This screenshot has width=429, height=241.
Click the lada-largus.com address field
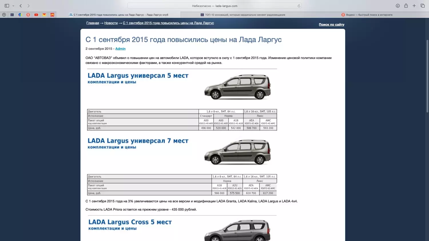click(x=214, y=6)
